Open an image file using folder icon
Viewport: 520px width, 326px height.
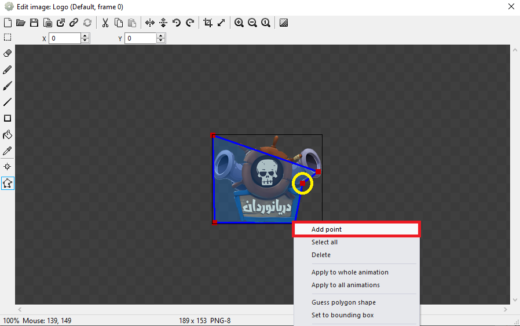point(21,23)
